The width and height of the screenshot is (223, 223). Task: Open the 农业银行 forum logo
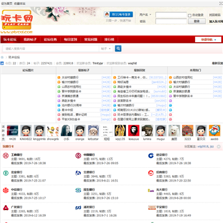click(x=6, y=173)
